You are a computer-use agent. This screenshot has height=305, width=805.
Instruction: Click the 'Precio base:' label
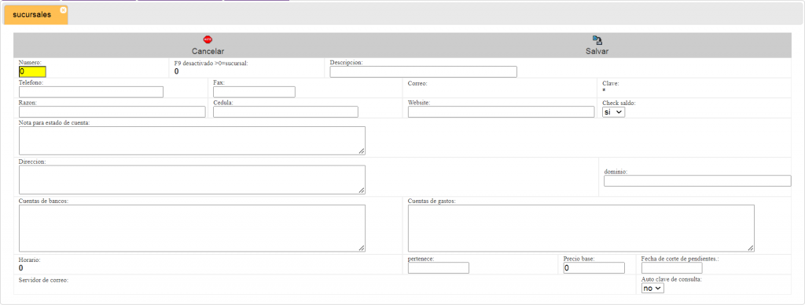579,259
